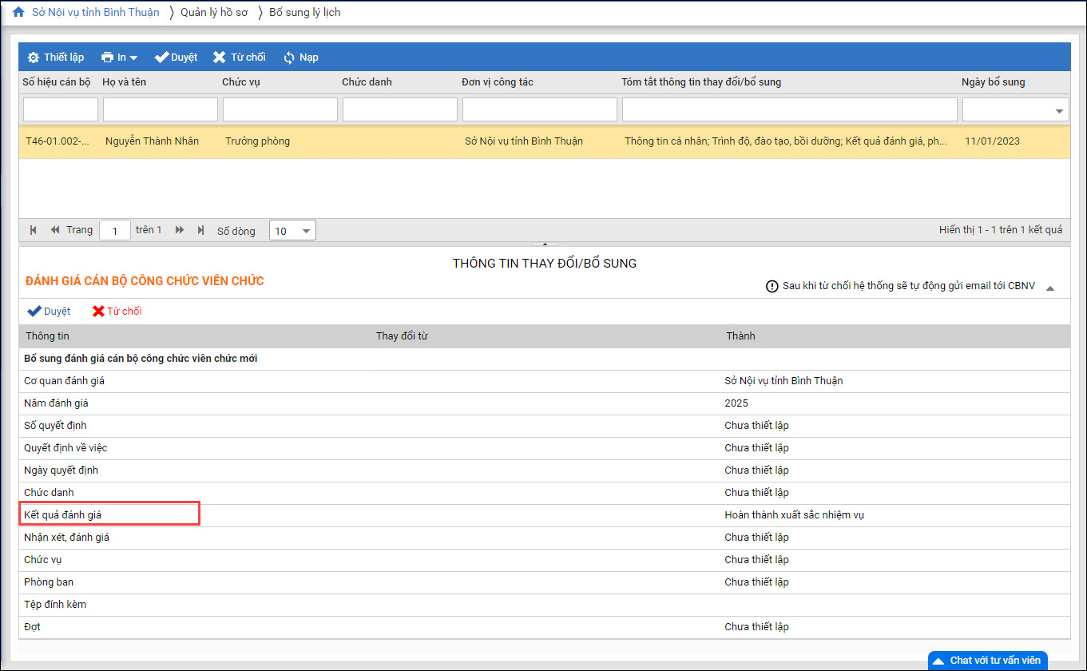Screen dimensions: 1087x671
Task: Jump to last page of results
Action: (x=200, y=230)
